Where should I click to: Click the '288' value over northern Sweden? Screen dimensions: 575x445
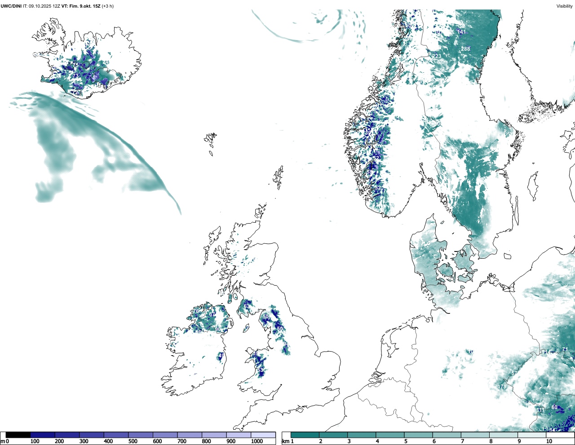click(x=465, y=49)
